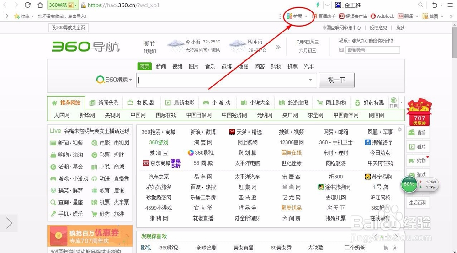Image resolution: width=457 pixels, height=253 pixels.
Task: Click 设360导航为主页 button
Action: tap(68, 28)
